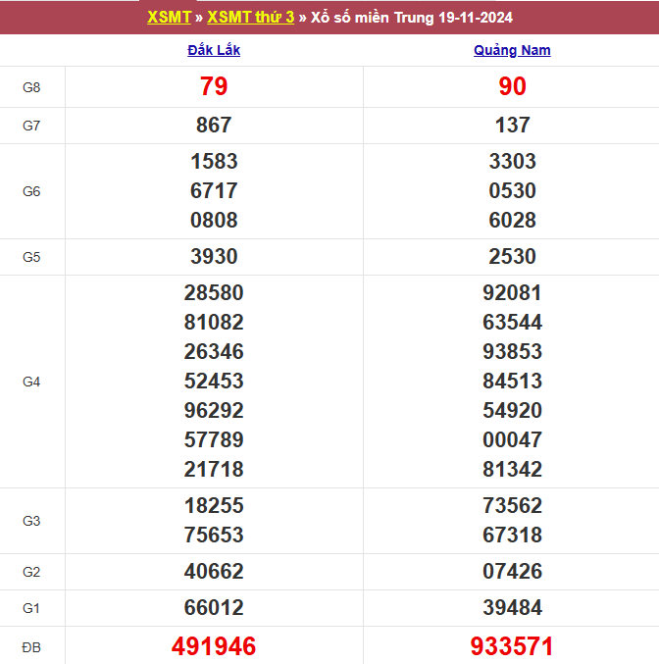This screenshot has height=664, width=659.
Task: Click G4 number 63544
Action: 512,323
